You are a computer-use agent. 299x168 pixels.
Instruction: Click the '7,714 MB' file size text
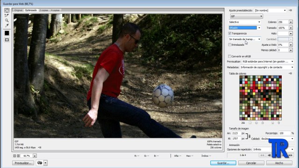pos(19,145)
